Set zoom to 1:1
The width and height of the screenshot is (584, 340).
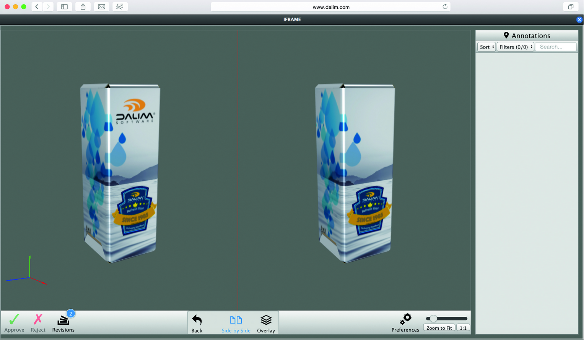tap(463, 328)
